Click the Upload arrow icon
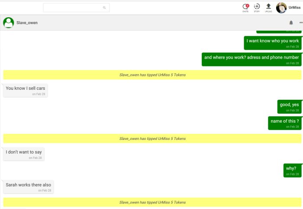This screenshot has height=209, width=303. tap(268, 7)
